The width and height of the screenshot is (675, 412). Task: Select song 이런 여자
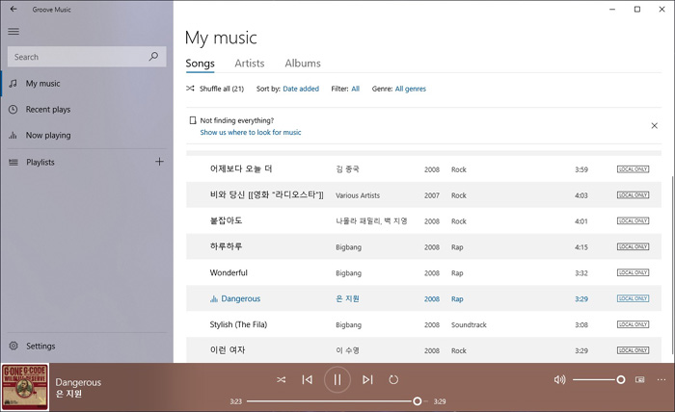coord(423,350)
